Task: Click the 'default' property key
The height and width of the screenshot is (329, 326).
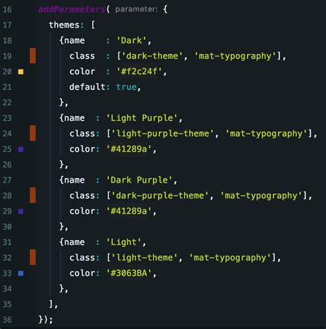Action: click(x=87, y=87)
